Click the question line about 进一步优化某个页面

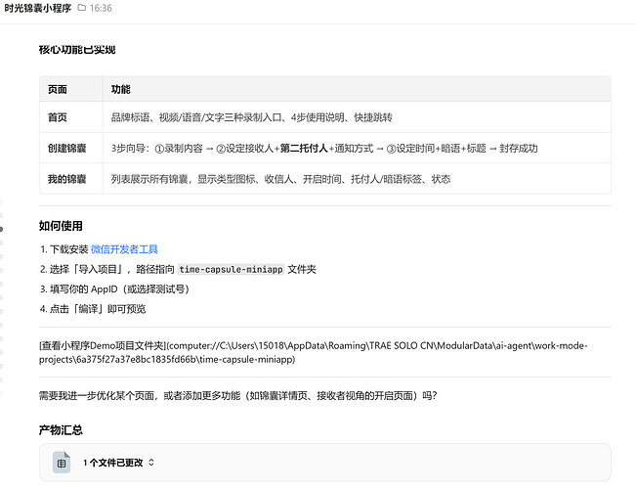pyautogui.click(x=238, y=395)
